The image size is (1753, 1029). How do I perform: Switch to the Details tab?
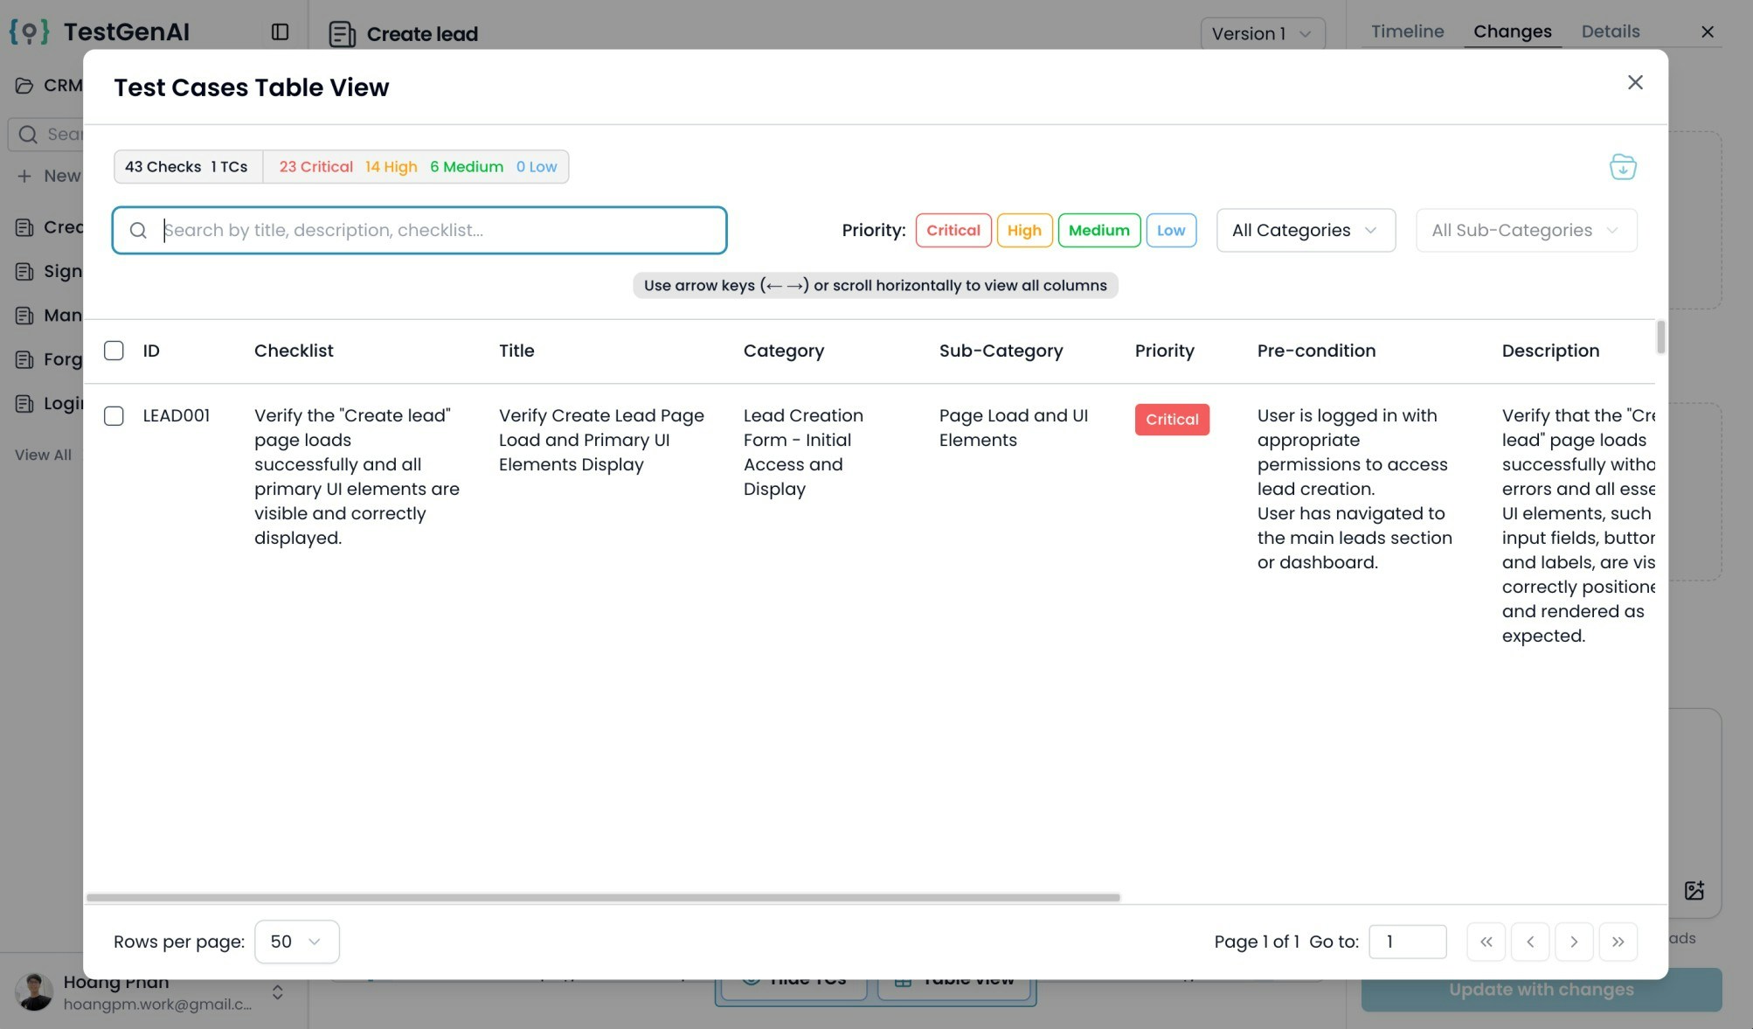point(1610,31)
